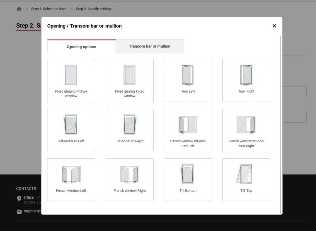316x231 pixels.
Task: Select the Fixed glazing Picture window option
Action: [x=71, y=81]
